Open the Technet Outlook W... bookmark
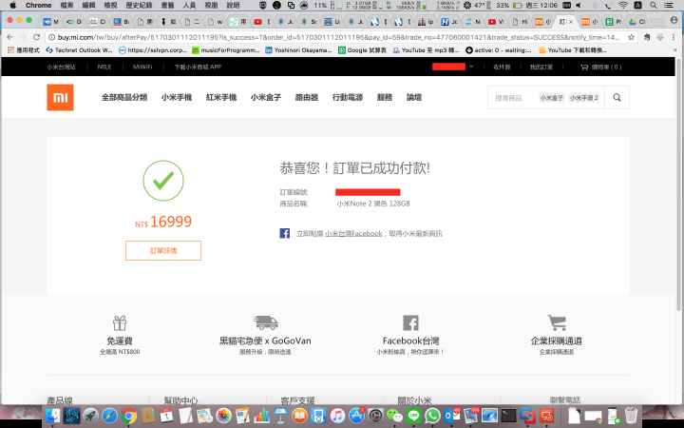The image size is (684, 428). 80,50
